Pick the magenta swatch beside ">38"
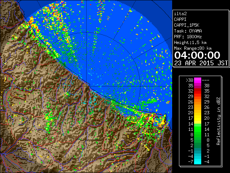 [198, 80]
